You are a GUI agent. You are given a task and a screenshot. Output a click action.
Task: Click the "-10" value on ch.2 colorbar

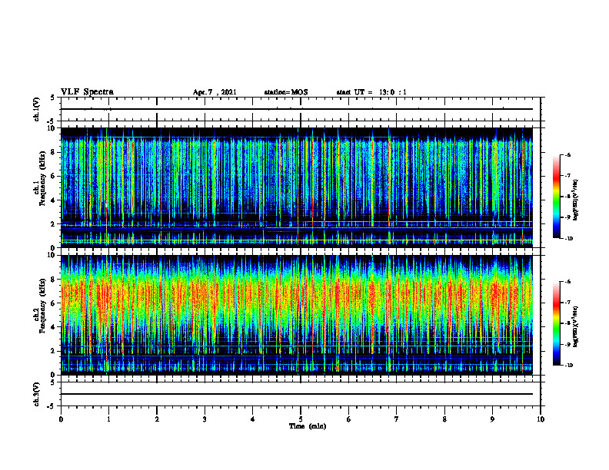coord(568,366)
